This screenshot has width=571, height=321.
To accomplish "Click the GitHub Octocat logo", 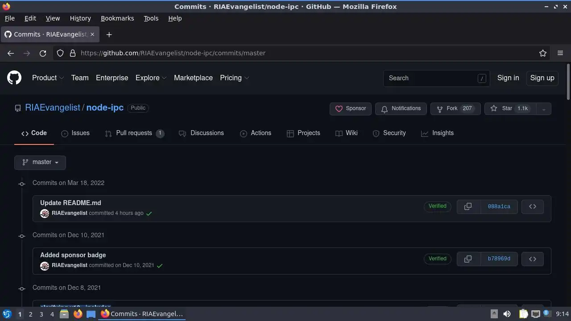I will (x=14, y=78).
